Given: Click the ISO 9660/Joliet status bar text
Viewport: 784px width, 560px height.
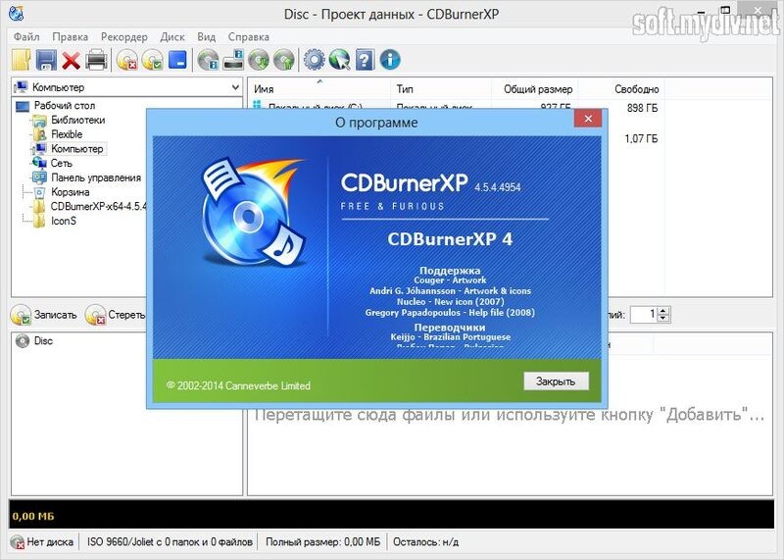Looking at the screenshot, I should pyautogui.click(x=170, y=541).
